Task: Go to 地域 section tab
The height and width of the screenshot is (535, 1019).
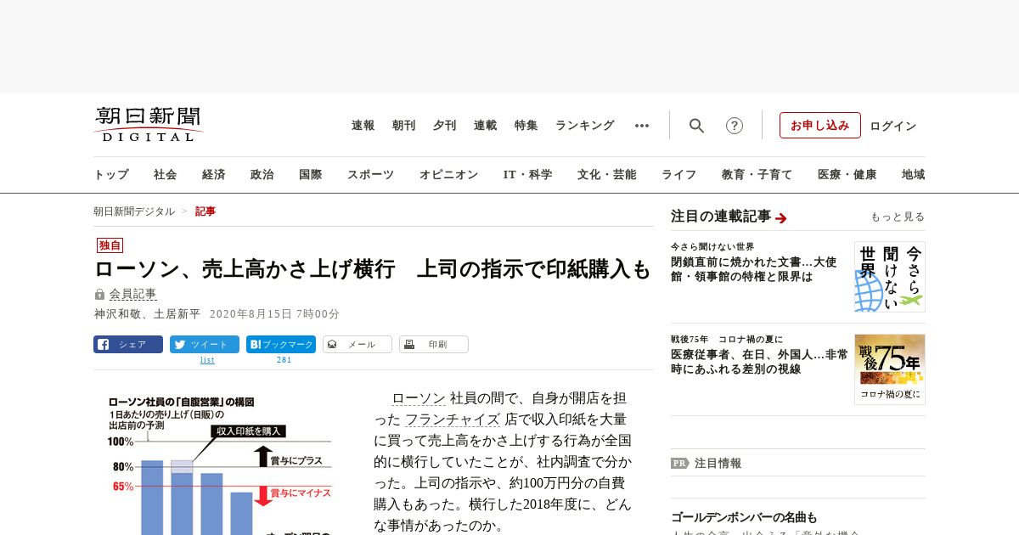Action: pos(914,175)
